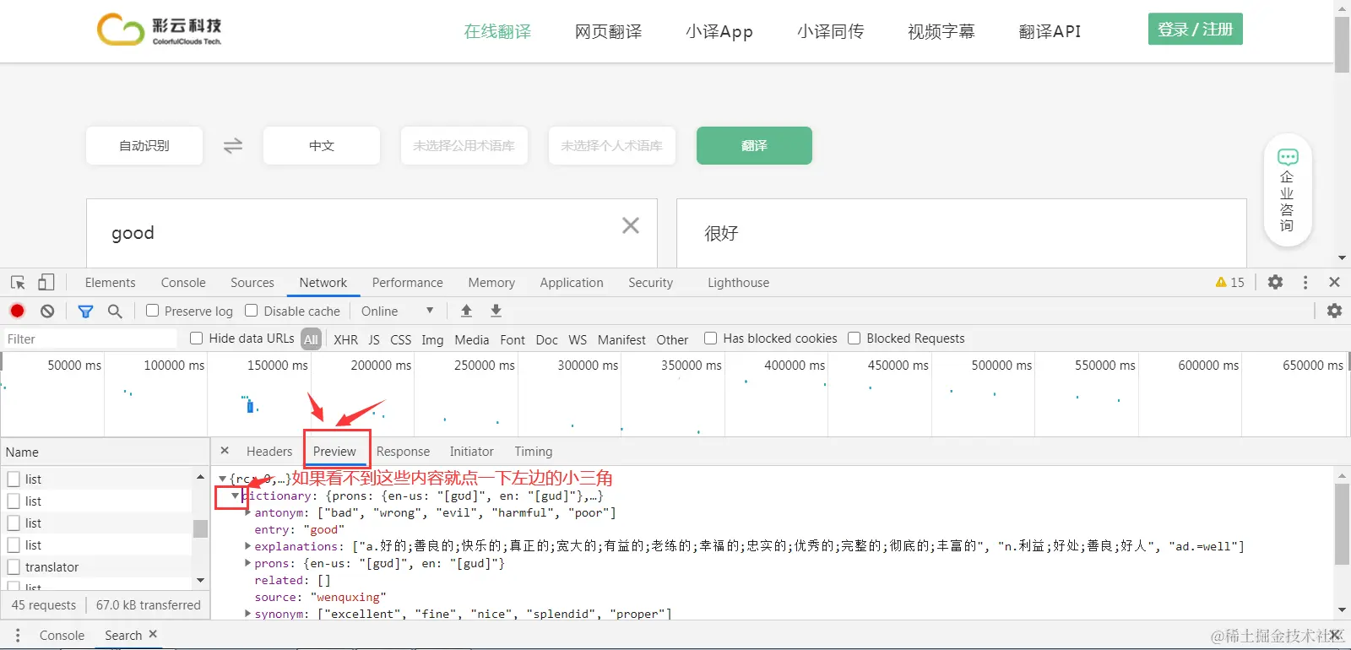Select the translator request row

click(x=97, y=567)
